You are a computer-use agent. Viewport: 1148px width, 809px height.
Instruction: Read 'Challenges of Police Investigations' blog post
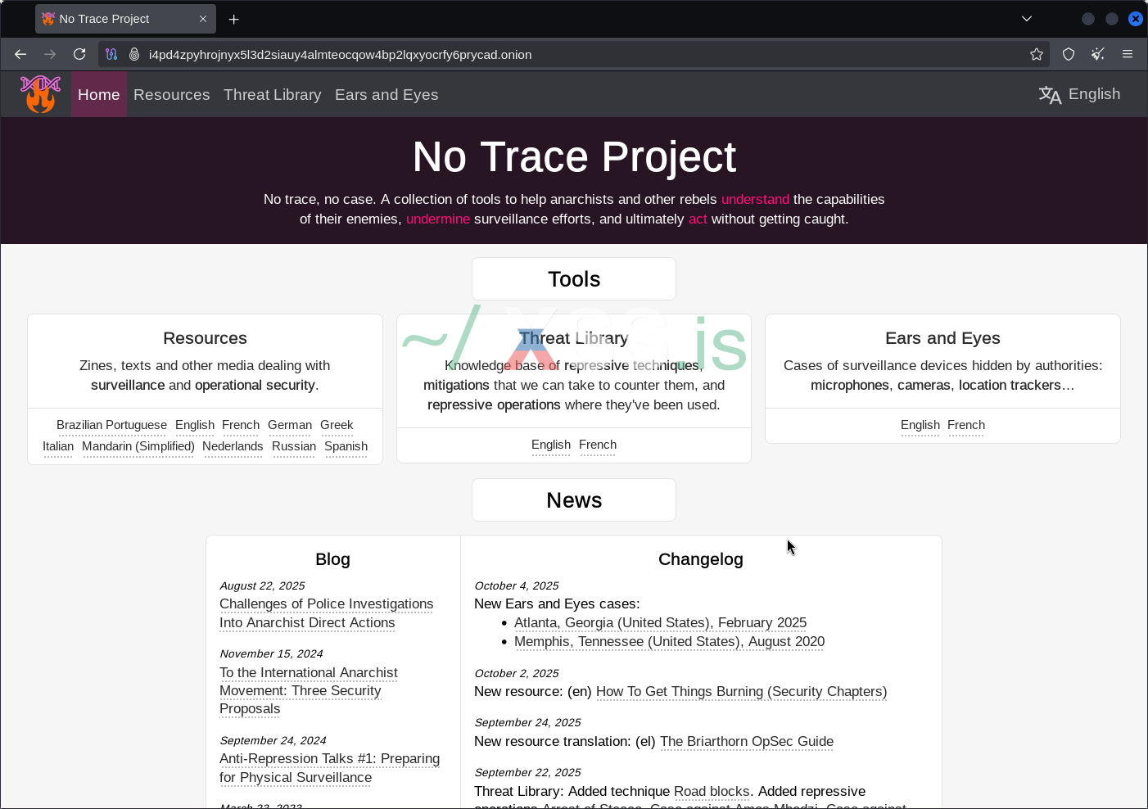coord(326,613)
